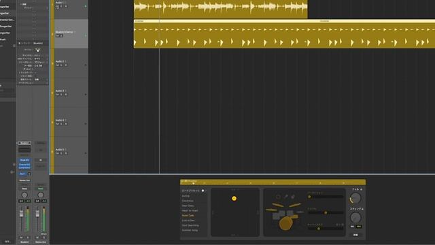Select the Summer Song beat preset
Screen dimensions: 435x245
click(190, 230)
